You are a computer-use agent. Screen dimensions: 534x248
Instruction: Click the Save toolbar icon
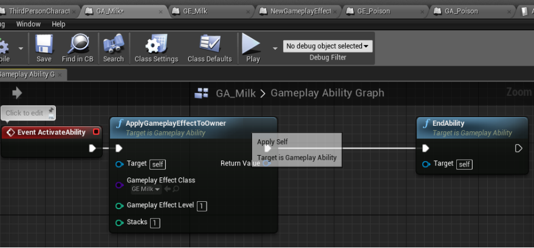click(x=44, y=44)
